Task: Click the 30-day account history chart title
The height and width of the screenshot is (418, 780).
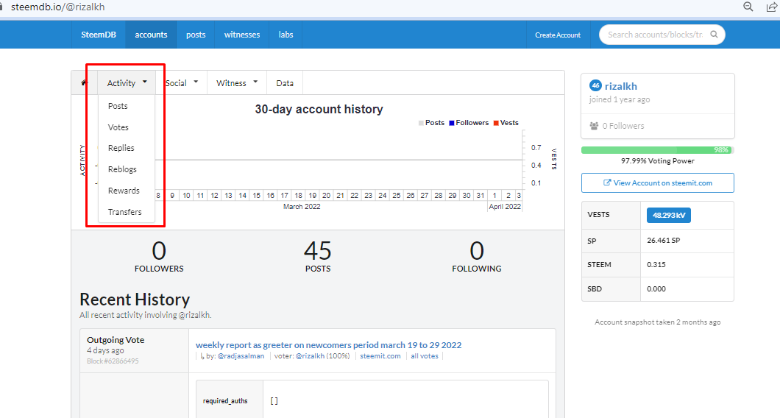Action: tap(319, 109)
